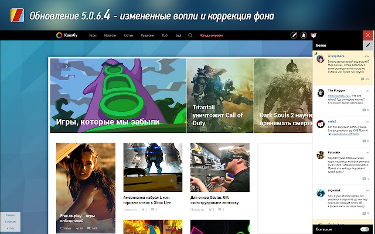Click kirpi4ova's avatar in Вопли panel
The height and width of the screenshot is (234, 375).
(x=321, y=58)
